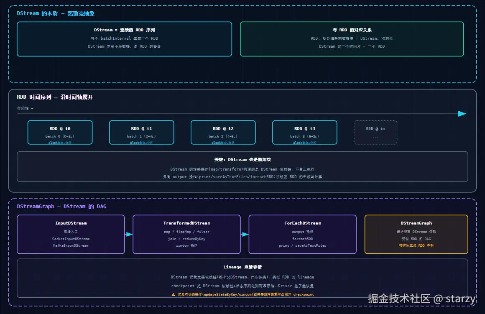The width and height of the screenshot is (485, 314).
Task: Select the "TransformedDStream" card title
Action: [x=187, y=223]
